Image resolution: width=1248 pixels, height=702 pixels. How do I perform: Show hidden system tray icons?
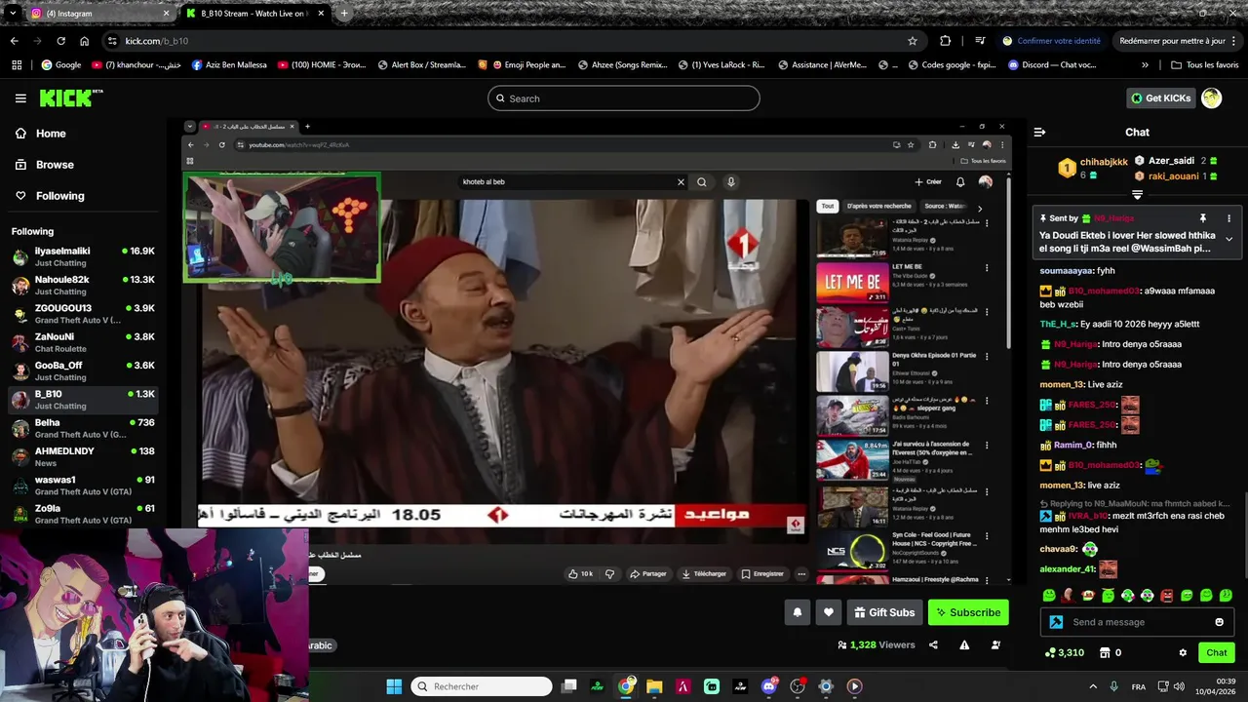pyautogui.click(x=1092, y=686)
